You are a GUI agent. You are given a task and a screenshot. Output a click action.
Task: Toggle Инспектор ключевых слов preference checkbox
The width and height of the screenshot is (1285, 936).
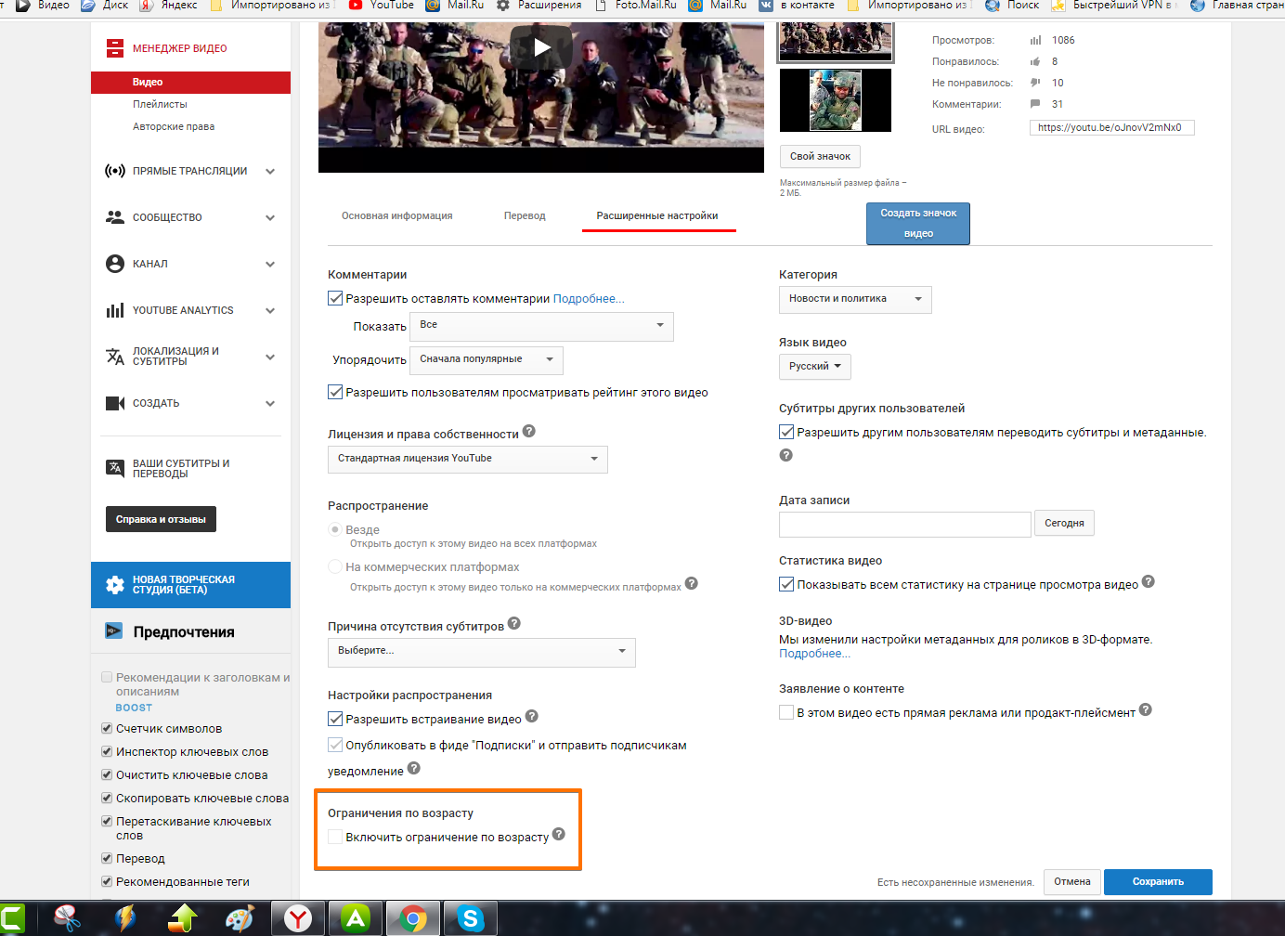point(107,751)
